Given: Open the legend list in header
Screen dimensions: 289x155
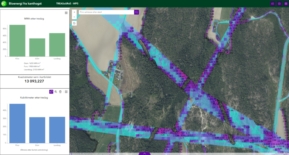Looking at the screenshot, I should (x=273, y=4).
